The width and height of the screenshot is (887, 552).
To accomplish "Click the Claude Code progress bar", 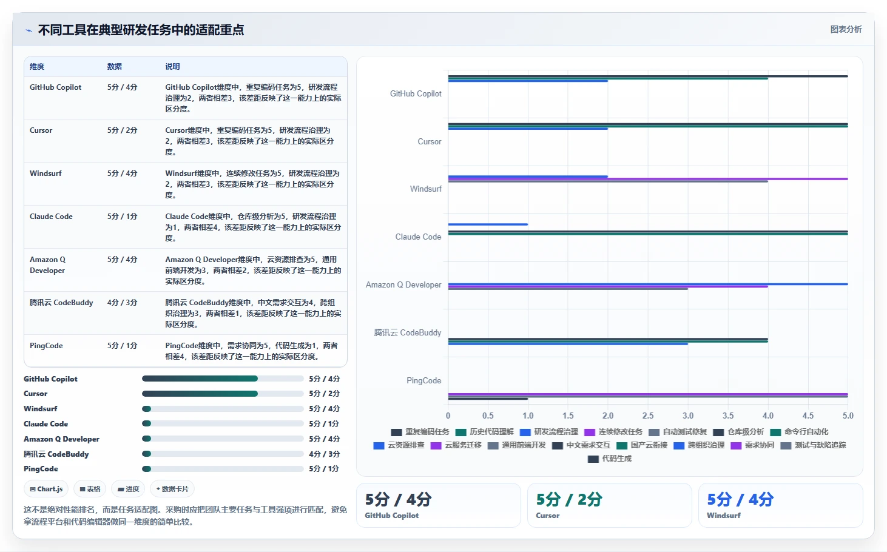I will point(223,423).
